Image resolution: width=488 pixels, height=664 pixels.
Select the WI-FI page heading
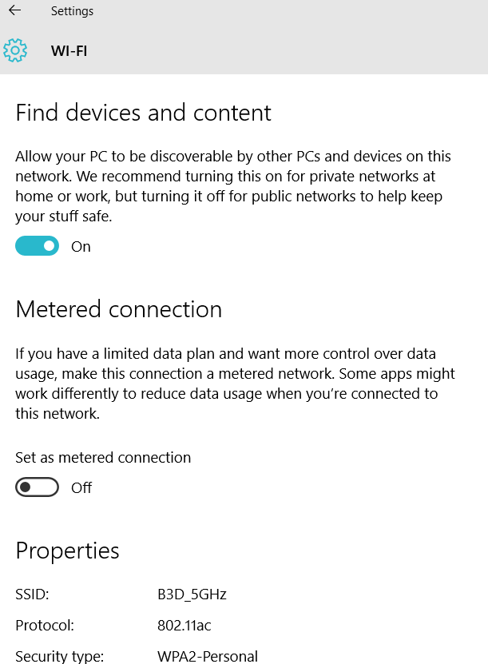click(69, 51)
